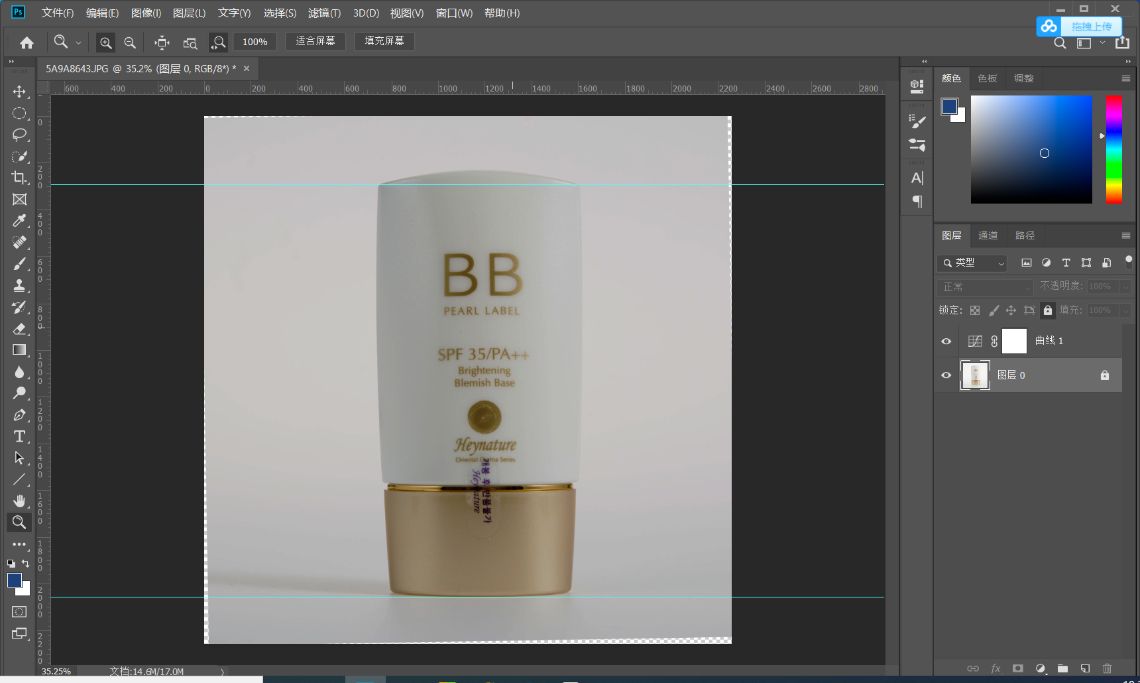Select the Eraser tool
Image resolution: width=1140 pixels, height=683 pixels.
(19, 329)
